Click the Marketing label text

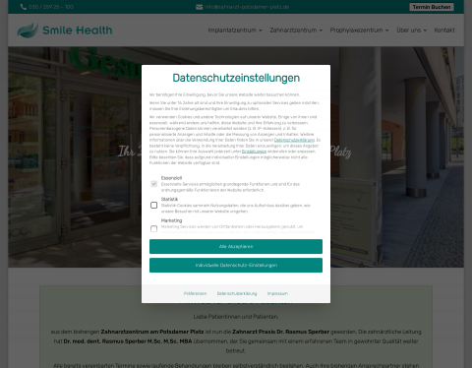pos(171,220)
